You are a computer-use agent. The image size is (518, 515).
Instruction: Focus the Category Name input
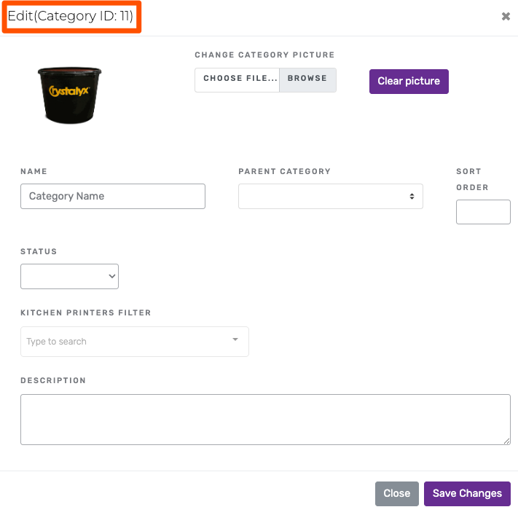point(113,196)
